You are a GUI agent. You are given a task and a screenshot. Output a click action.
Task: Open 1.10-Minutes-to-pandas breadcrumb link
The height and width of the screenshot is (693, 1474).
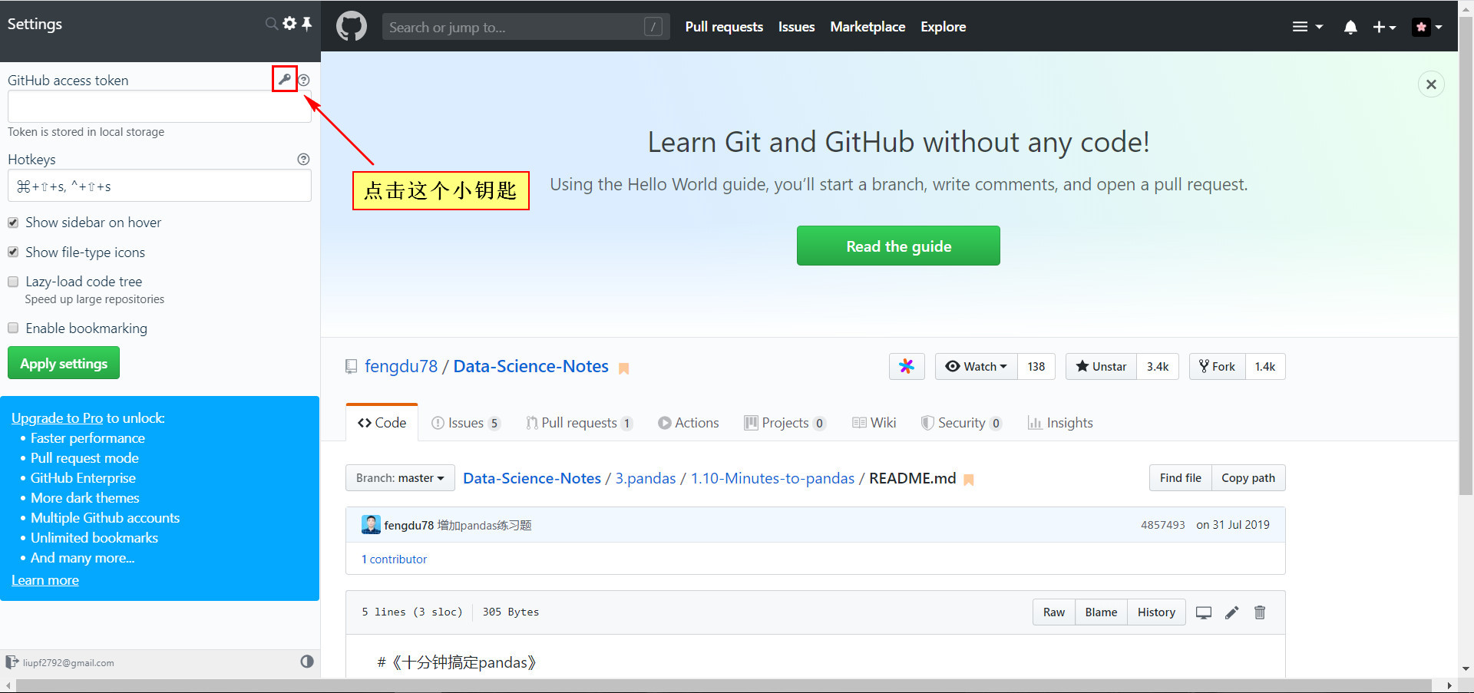[x=772, y=478]
